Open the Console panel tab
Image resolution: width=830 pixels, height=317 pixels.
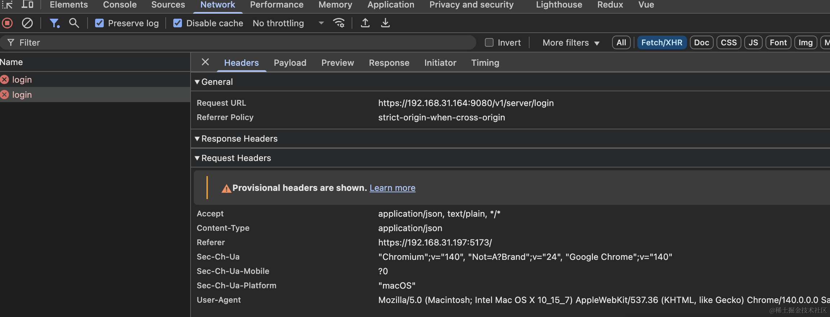pyautogui.click(x=120, y=5)
